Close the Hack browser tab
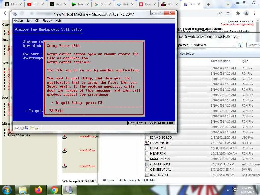This screenshot has width=260, height=195. [x=65, y=5]
